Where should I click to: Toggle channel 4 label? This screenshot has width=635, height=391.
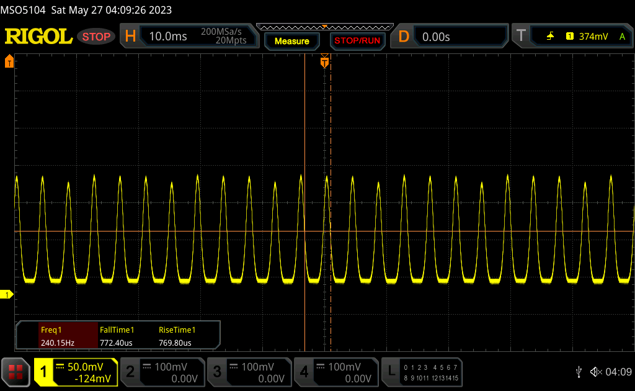(304, 372)
